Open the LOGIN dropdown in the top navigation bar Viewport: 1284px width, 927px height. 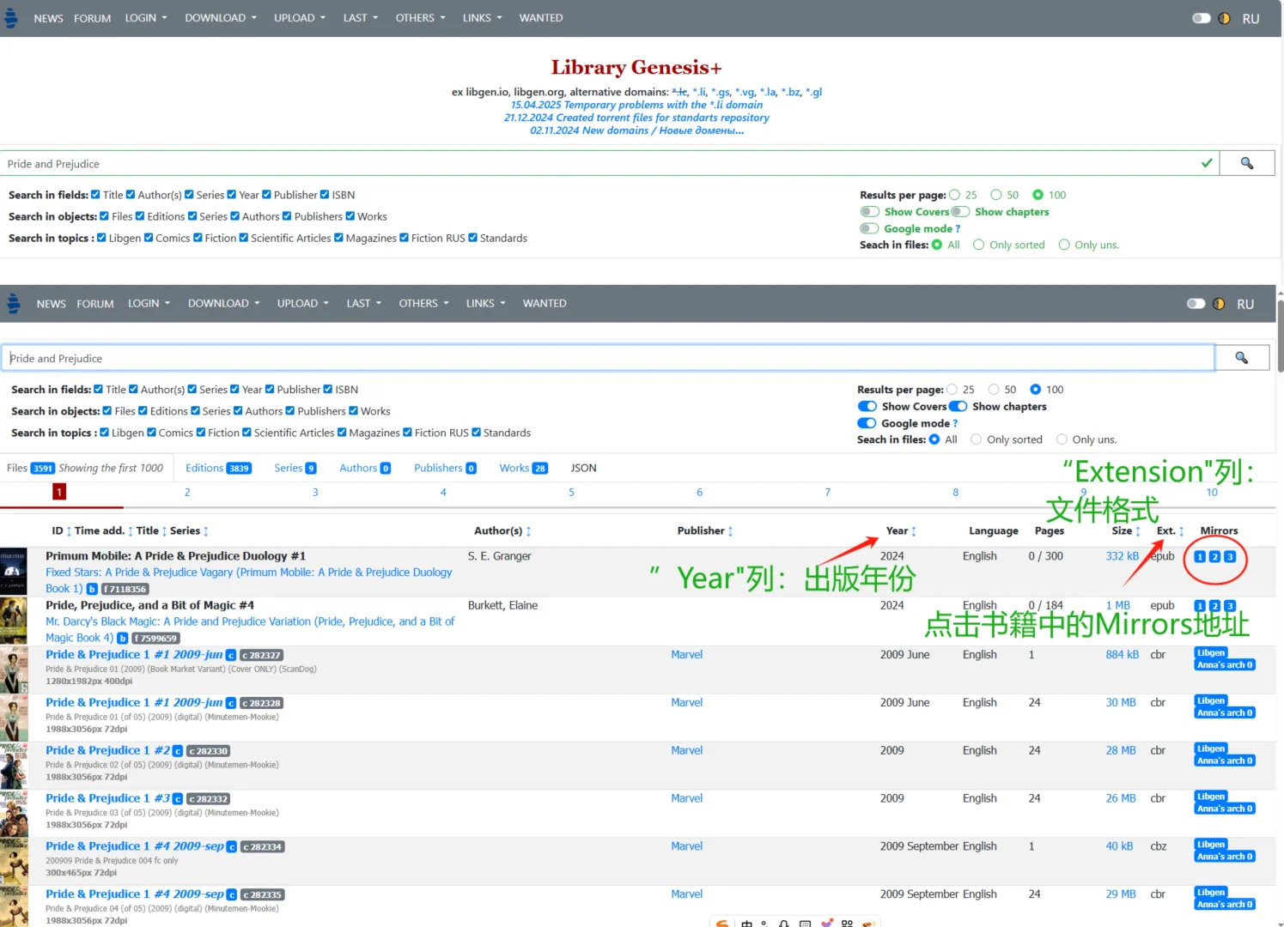tap(146, 18)
